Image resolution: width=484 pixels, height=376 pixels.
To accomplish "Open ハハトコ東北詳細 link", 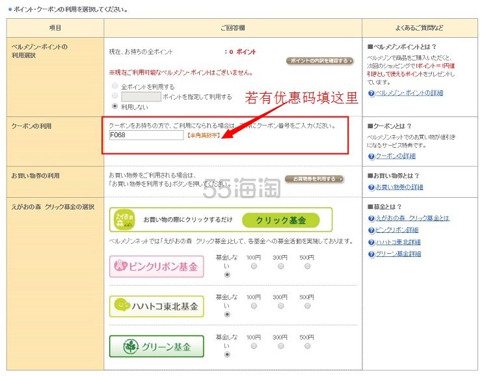I will (398, 242).
